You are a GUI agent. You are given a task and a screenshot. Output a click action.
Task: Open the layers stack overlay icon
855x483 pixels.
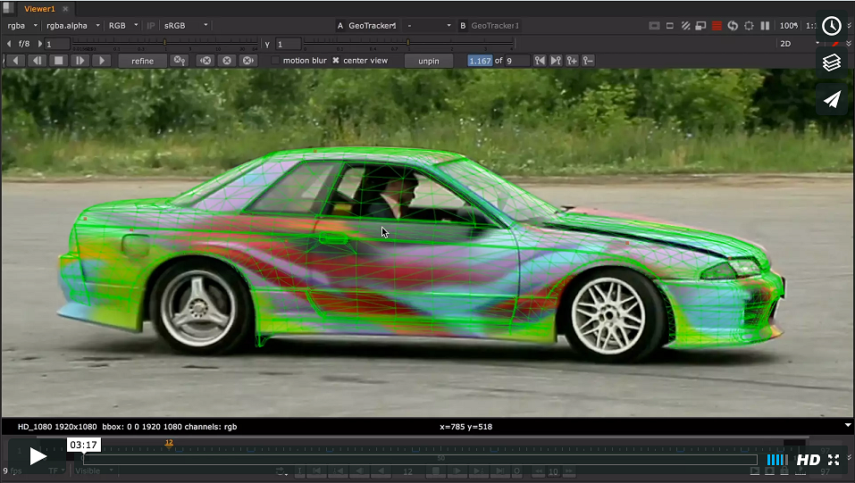coord(832,62)
